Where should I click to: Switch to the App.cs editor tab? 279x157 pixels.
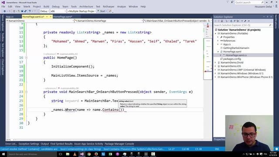(10, 17)
